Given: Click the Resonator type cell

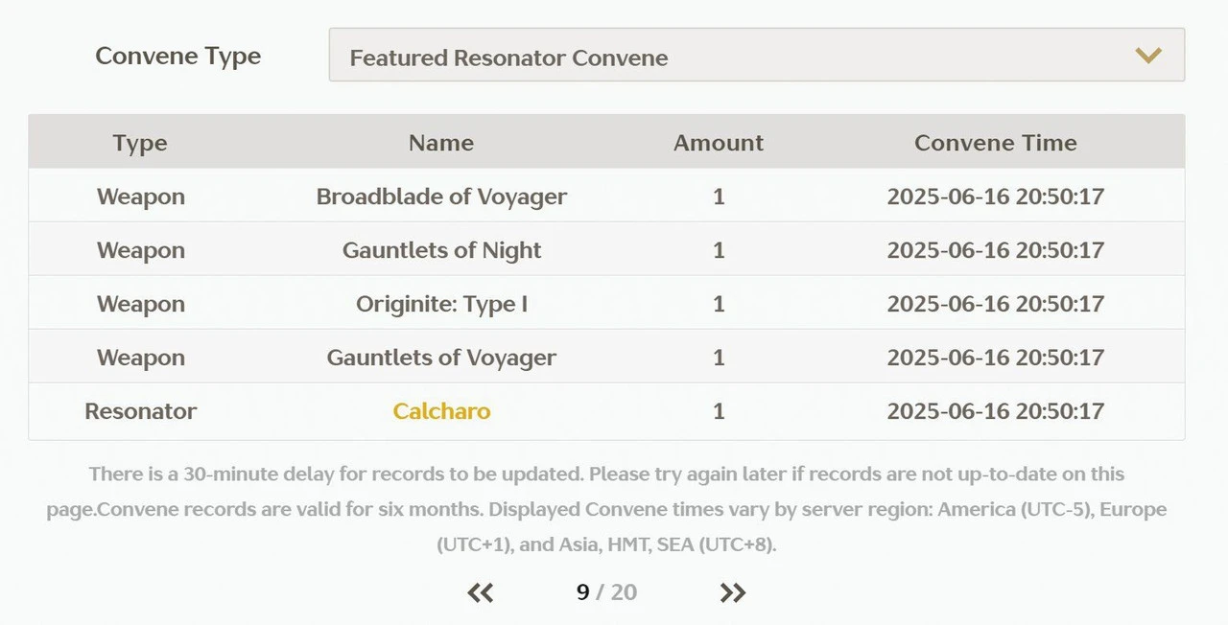Looking at the screenshot, I should [140, 411].
